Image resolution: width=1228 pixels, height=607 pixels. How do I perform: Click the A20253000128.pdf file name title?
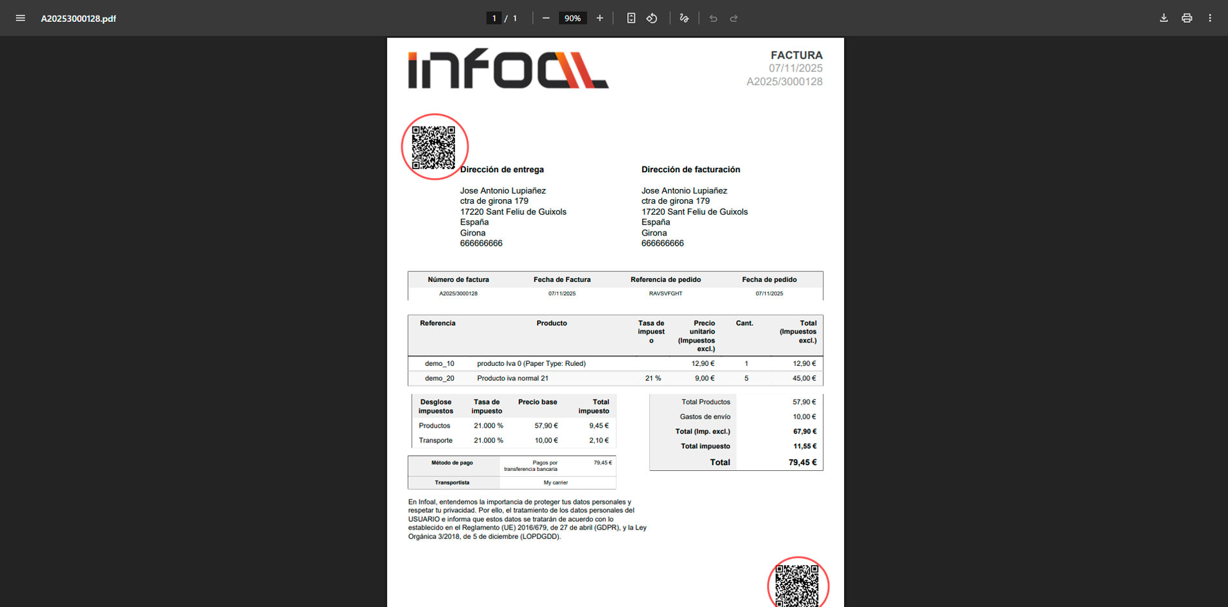pos(78,19)
